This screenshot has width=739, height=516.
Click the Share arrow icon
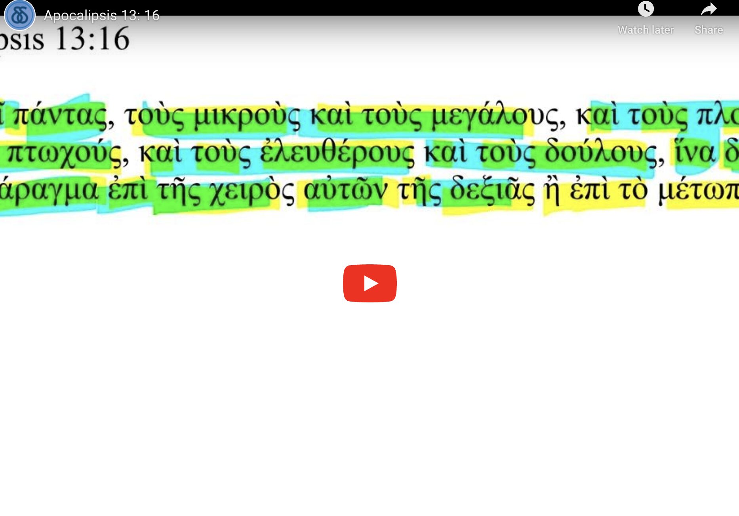point(709,9)
